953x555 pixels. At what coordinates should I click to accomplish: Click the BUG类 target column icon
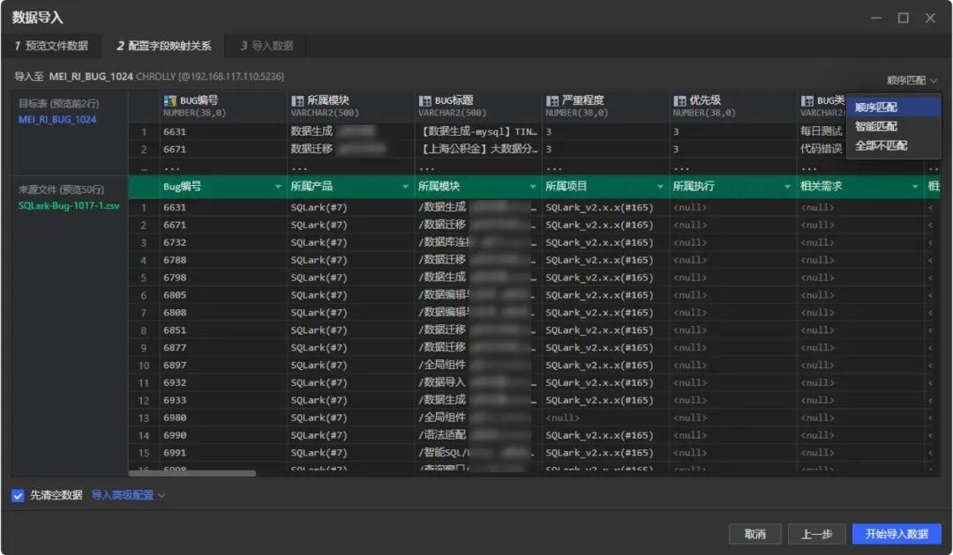[807, 100]
